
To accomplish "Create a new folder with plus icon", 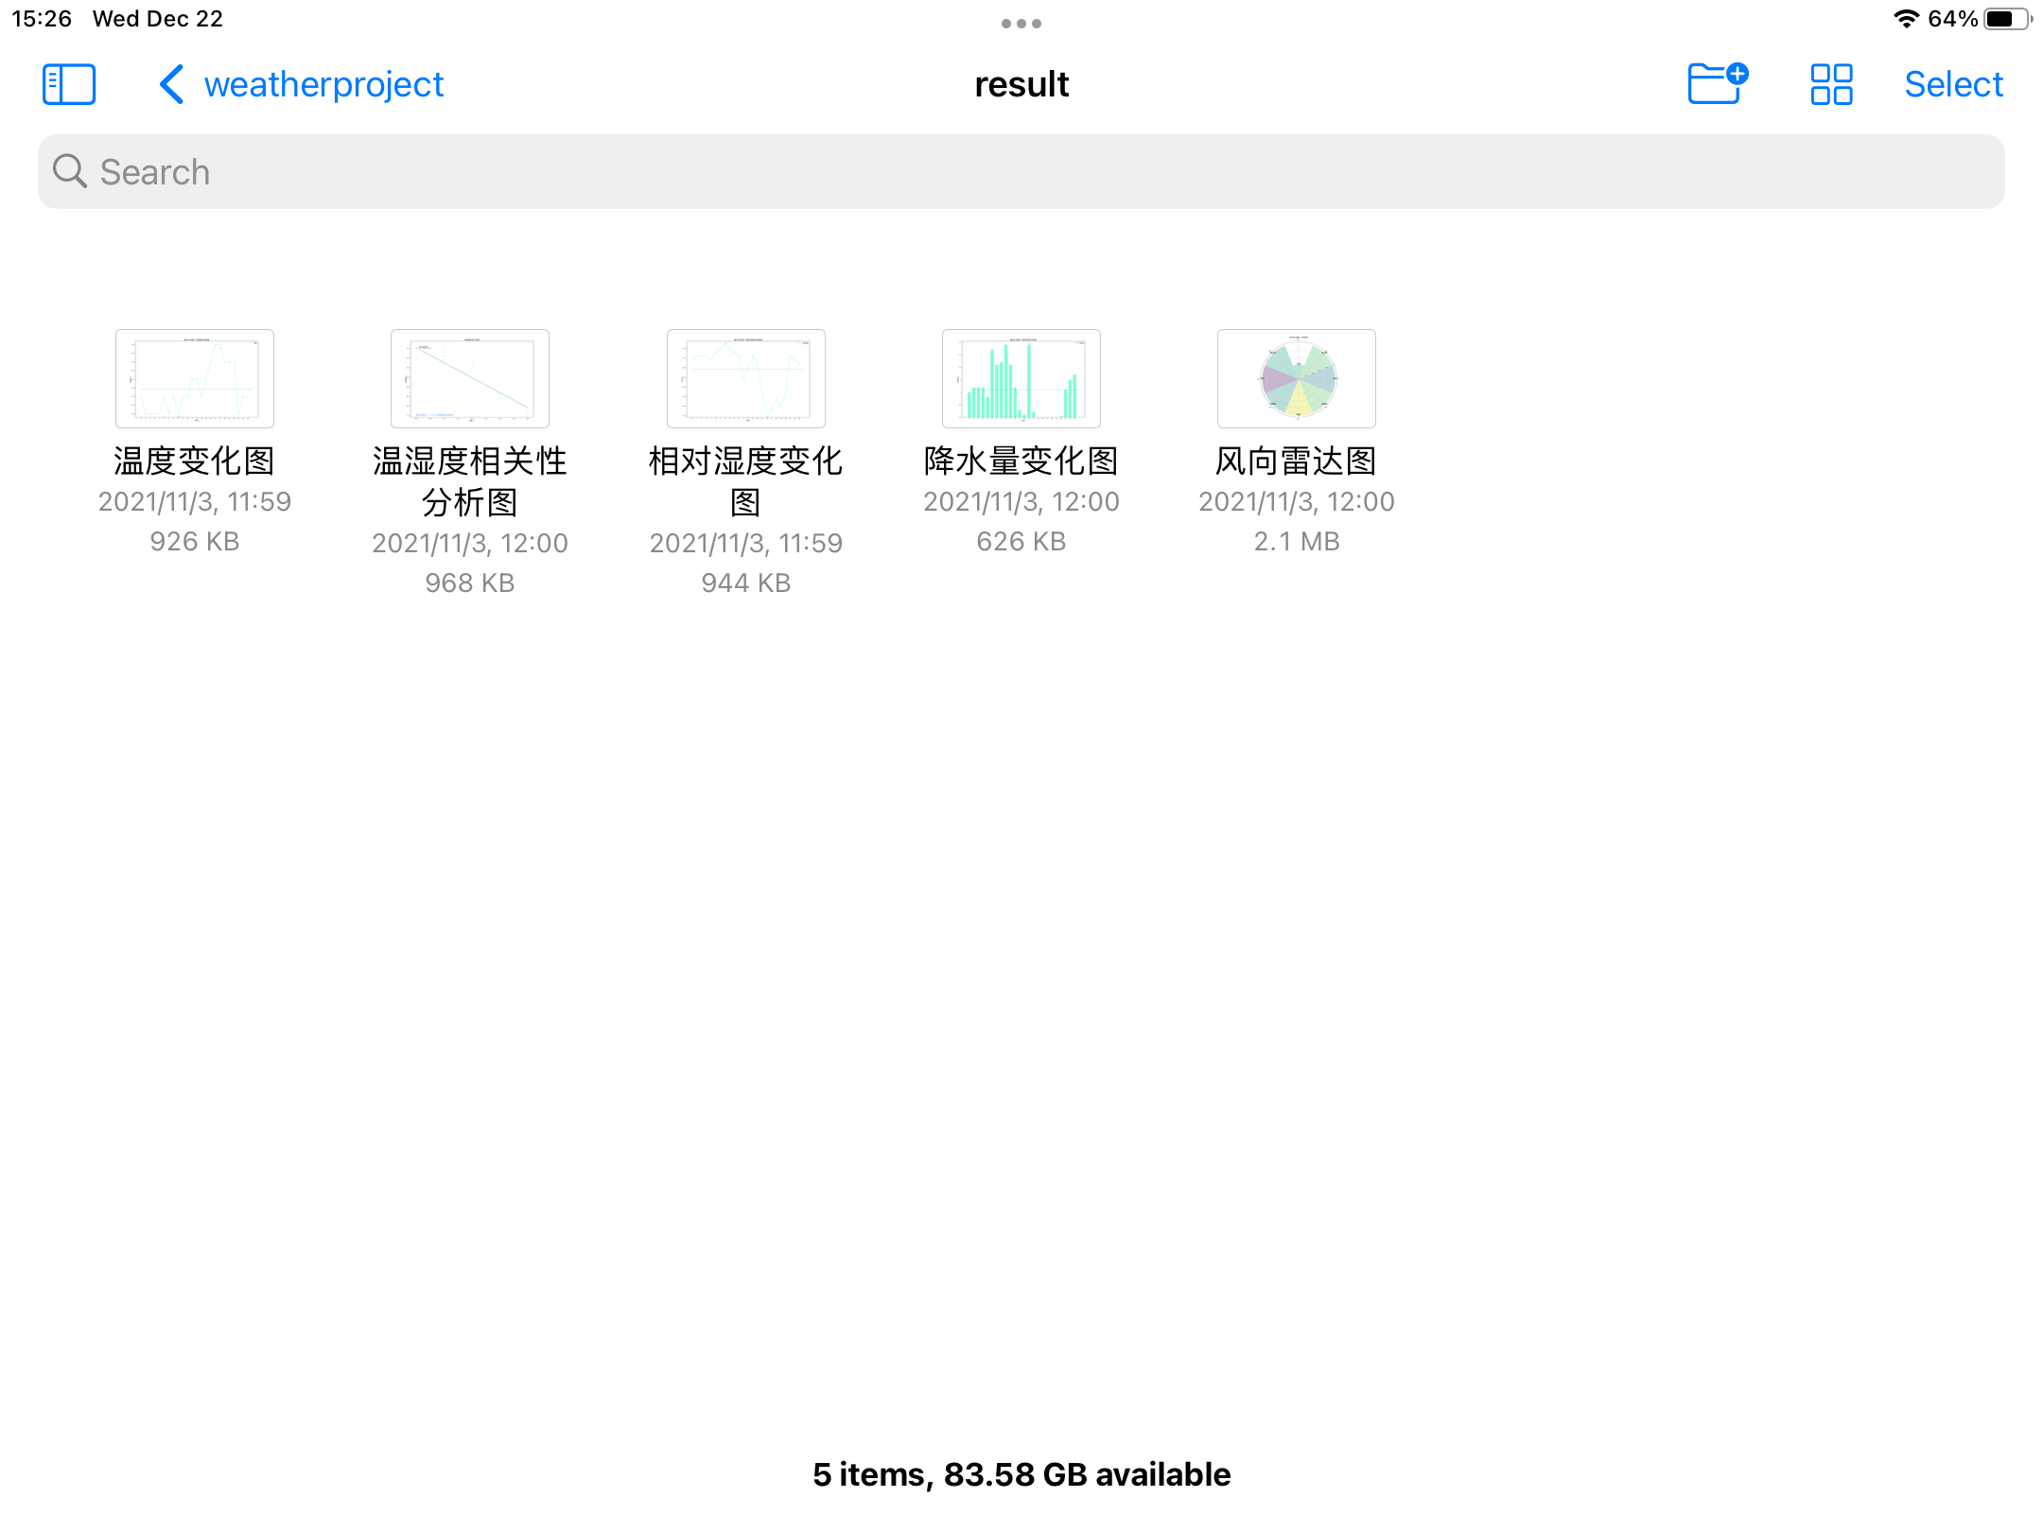I will pyautogui.click(x=1718, y=83).
